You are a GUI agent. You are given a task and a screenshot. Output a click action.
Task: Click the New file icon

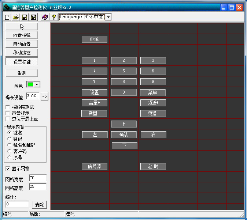[7, 17]
